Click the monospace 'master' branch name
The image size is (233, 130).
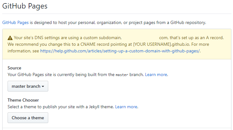click(x=122, y=75)
